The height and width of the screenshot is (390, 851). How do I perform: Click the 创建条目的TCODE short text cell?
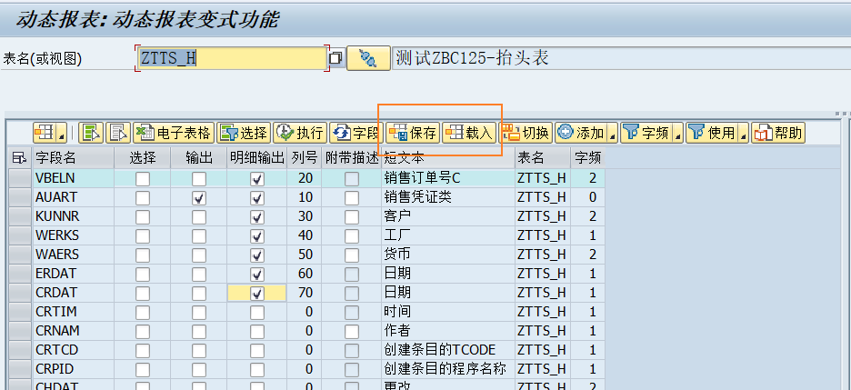coord(448,350)
